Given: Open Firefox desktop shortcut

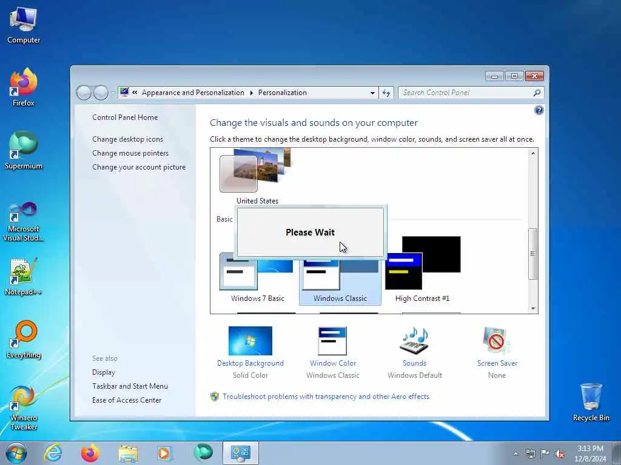Looking at the screenshot, I should [x=24, y=88].
